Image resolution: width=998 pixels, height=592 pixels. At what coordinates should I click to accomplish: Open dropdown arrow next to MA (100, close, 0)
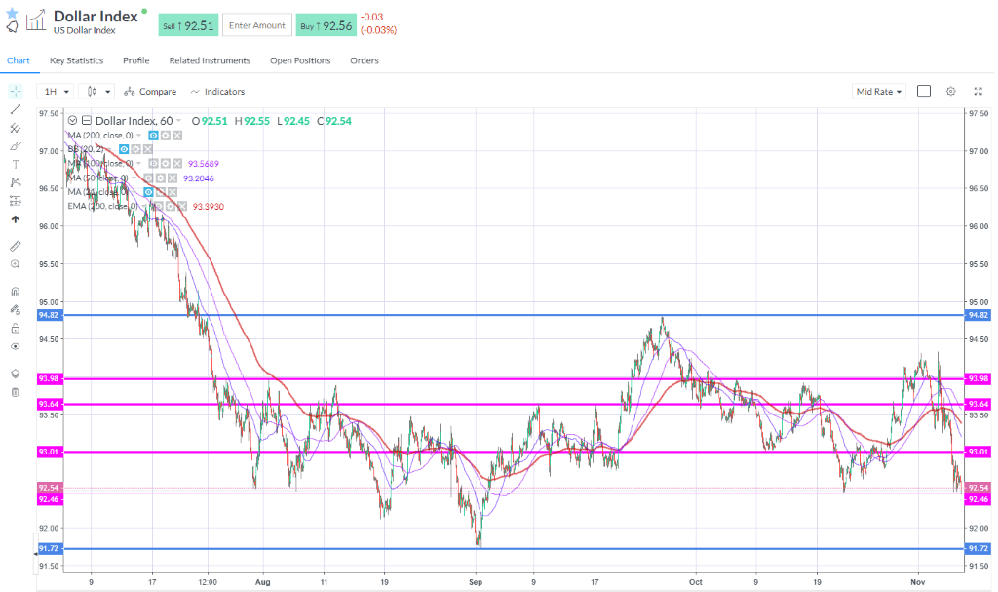[x=138, y=163]
